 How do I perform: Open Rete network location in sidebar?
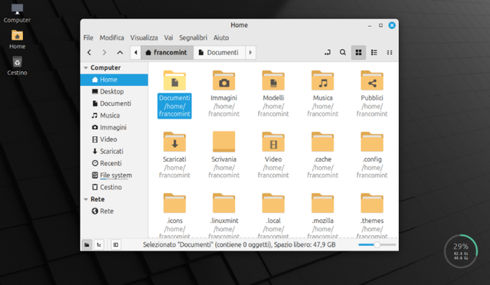click(114, 211)
